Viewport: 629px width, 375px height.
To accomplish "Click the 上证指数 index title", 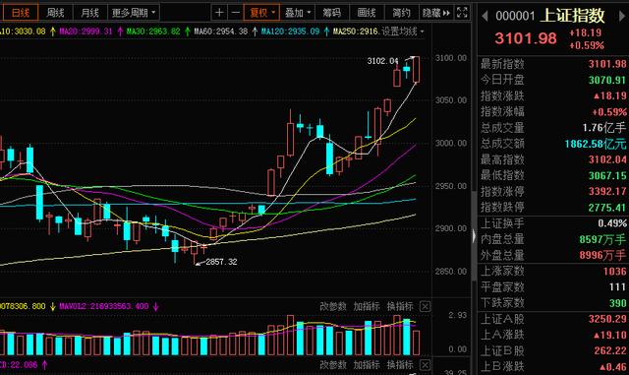I will click(x=572, y=16).
